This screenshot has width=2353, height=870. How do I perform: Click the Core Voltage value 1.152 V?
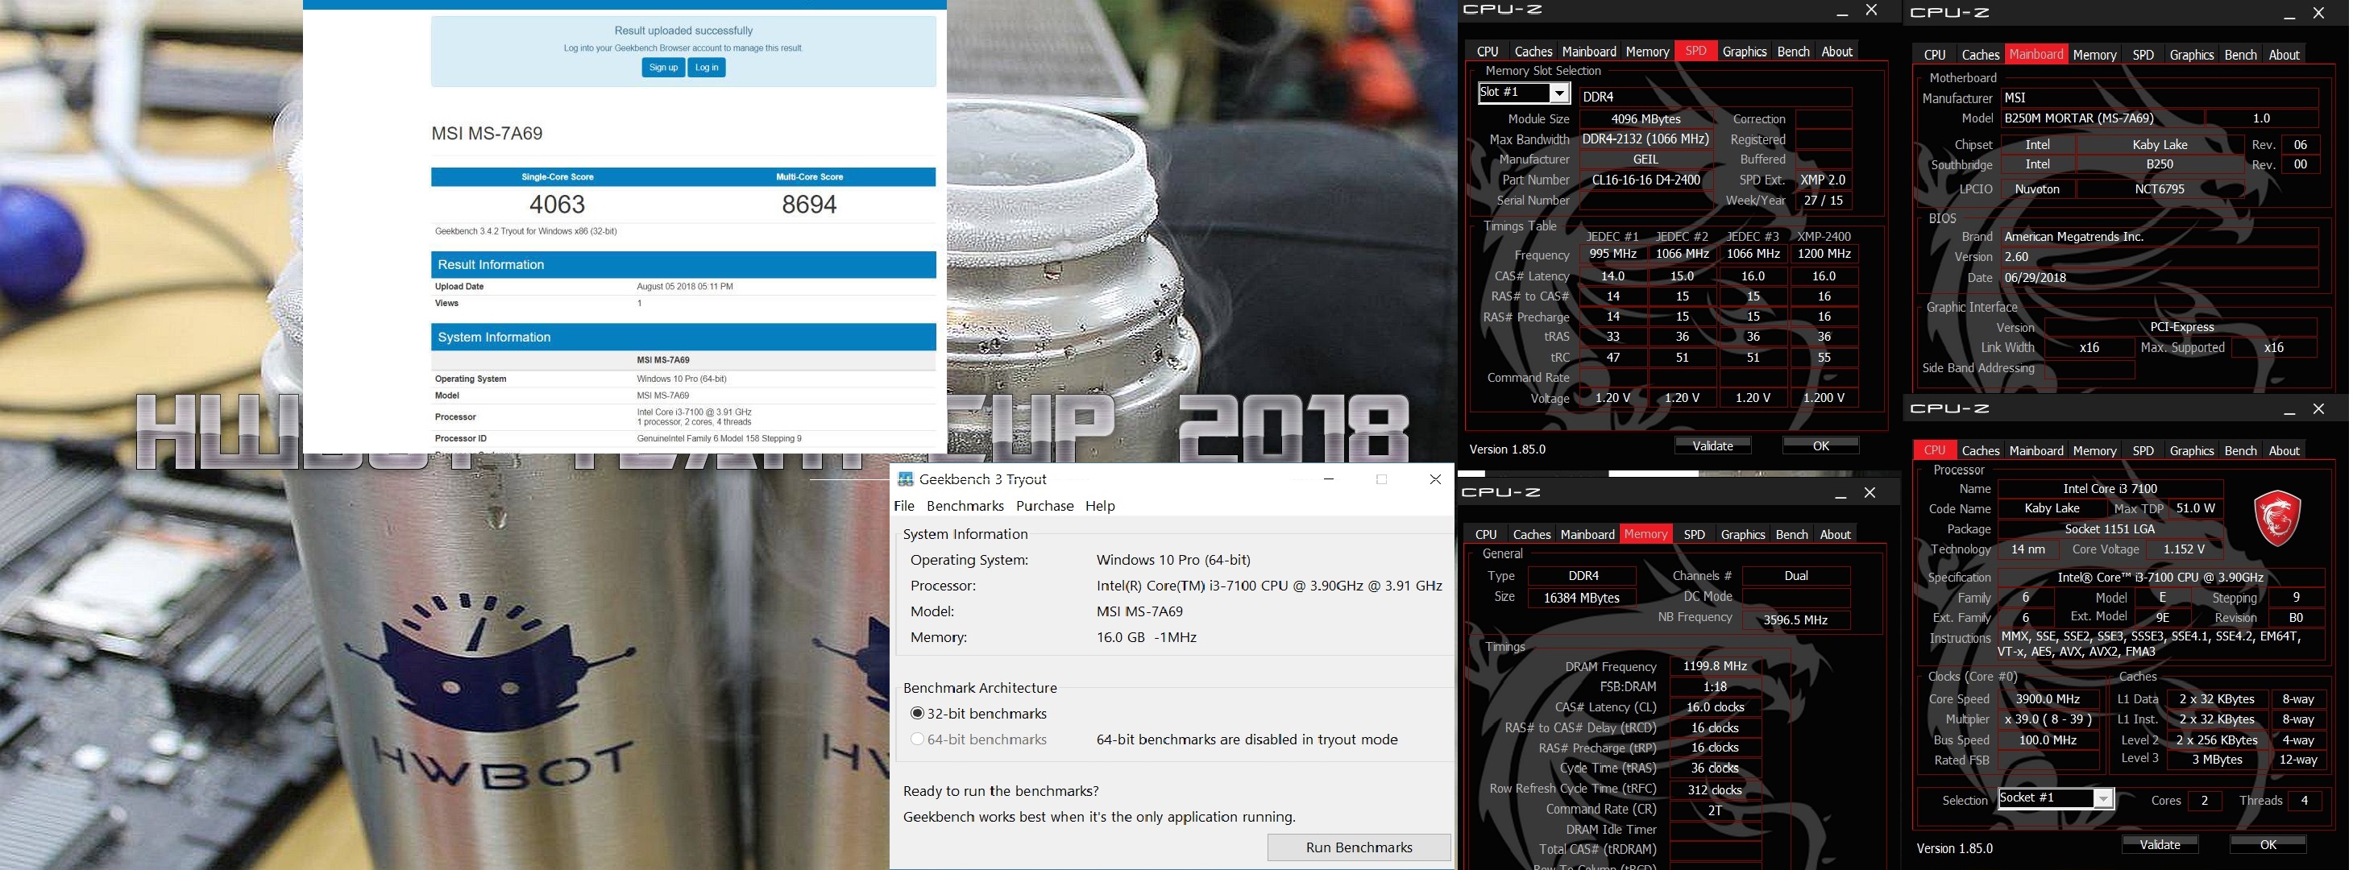[2184, 549]
